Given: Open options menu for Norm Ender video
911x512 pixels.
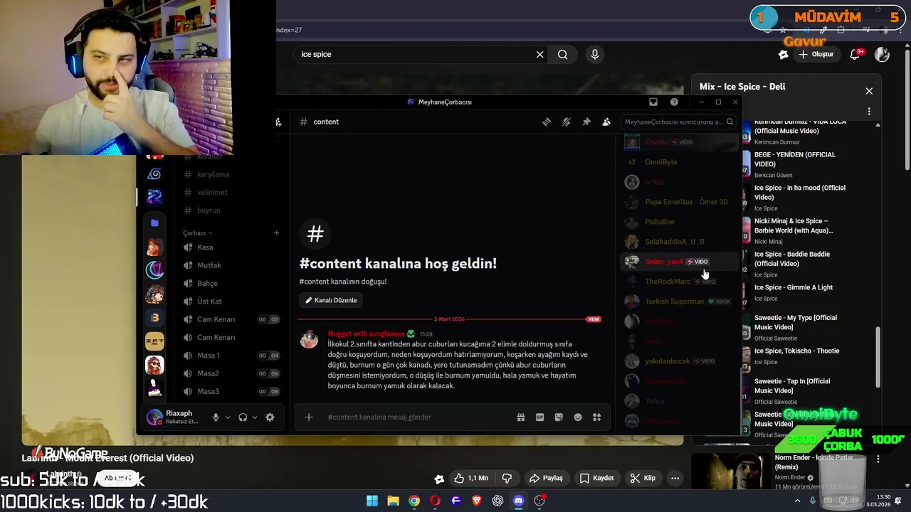Looking at the screenshot, I should coord(878,459).
